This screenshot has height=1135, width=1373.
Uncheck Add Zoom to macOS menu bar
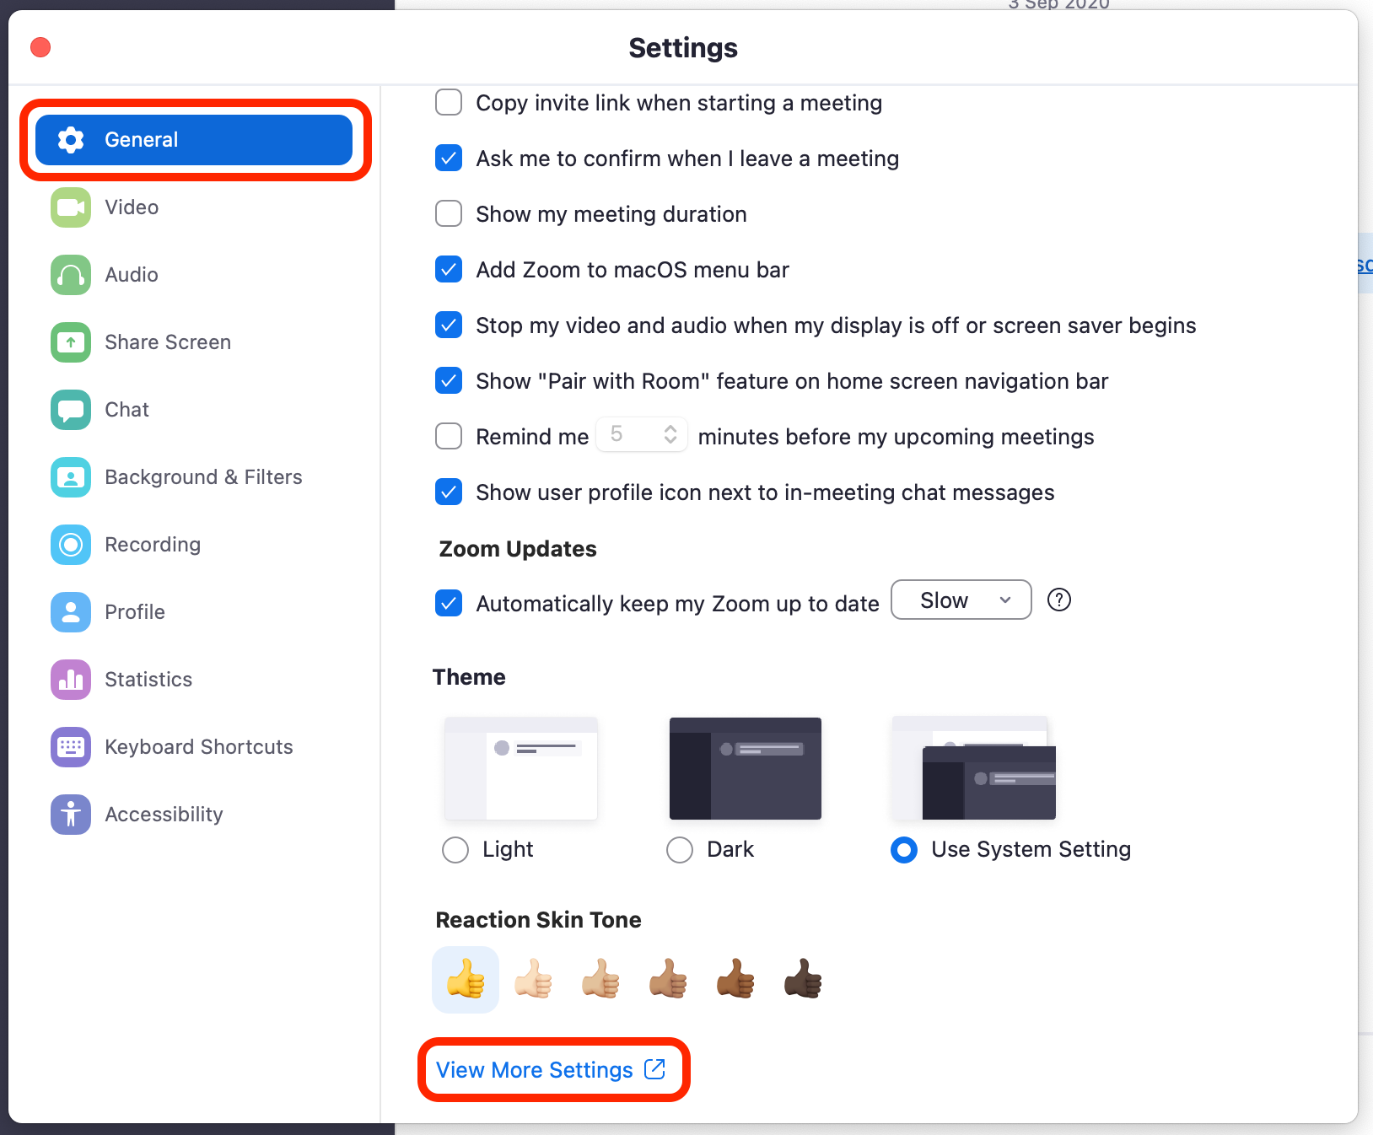click(449, 270)
